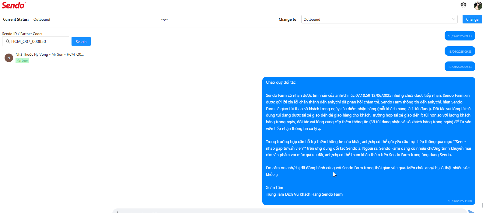Click the Sendo logo
Screen dimensions: 486x213
[x=14, y=5]
